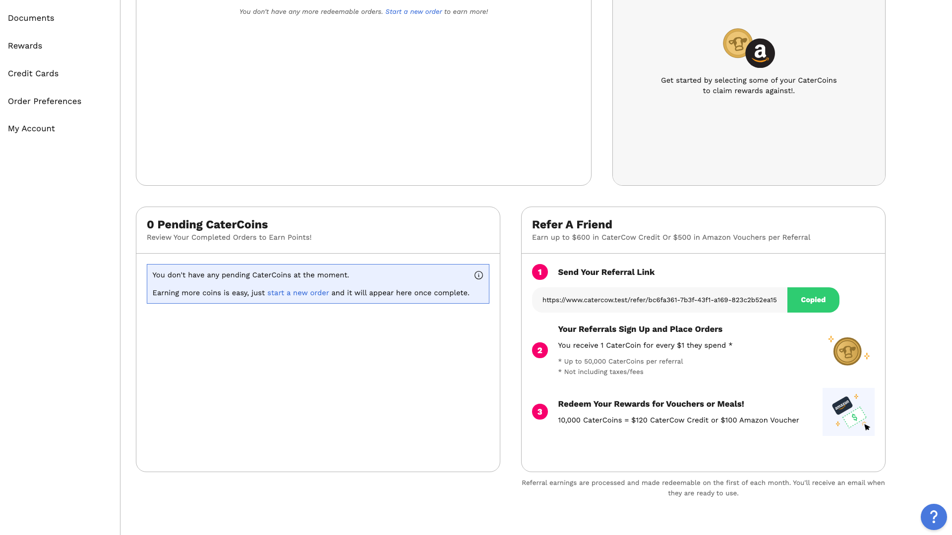The image size is (952, 535).
Task: Click '10,000 CaterCoins = $120 CaterCow Credit' line
Action: (678, 420)
